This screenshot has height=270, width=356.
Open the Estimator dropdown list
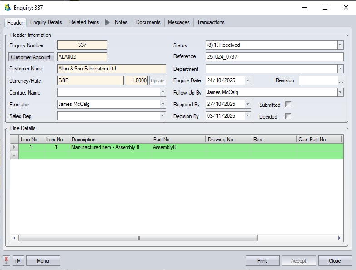tap(163, 104)
